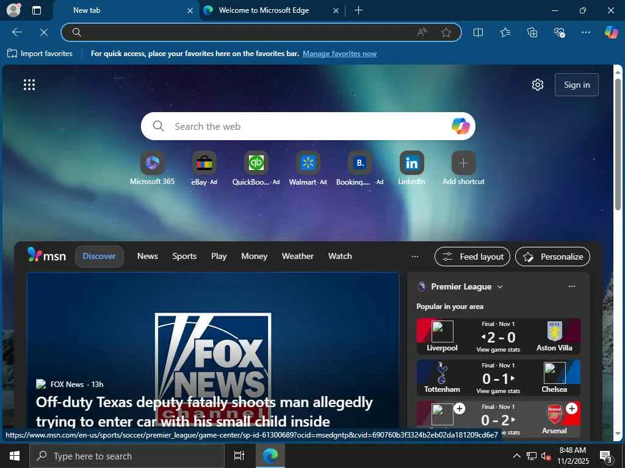Open the LinkedIn shortcut tile
This screenshot has width=625, height=468.
pos(411,168)
